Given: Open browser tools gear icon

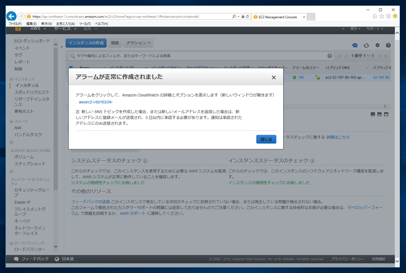Looking at the screenshot, I should tap(388, 16).
